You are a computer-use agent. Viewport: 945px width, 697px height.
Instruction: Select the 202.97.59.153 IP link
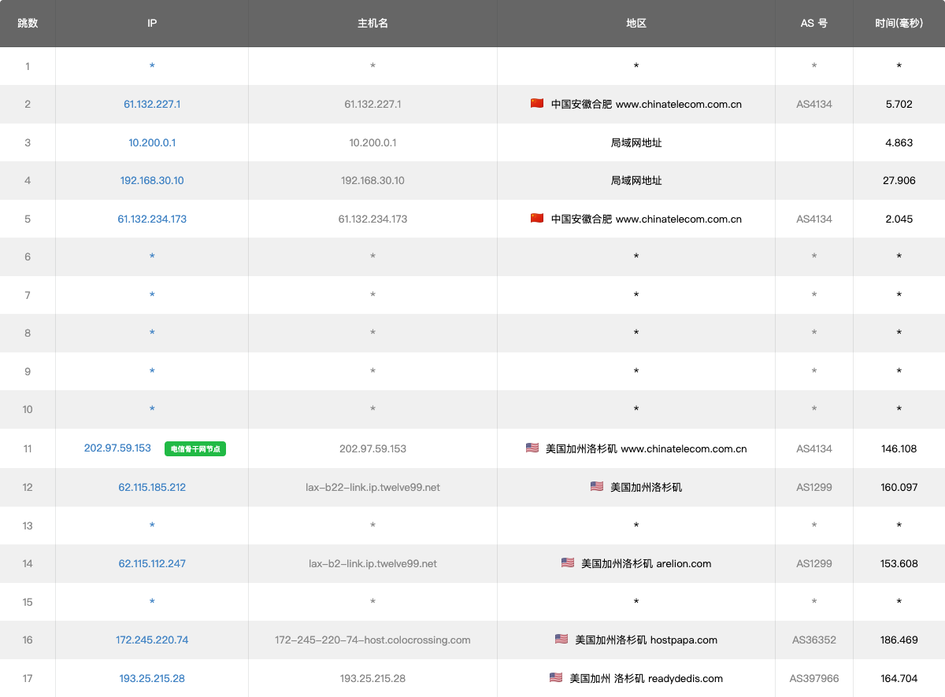[117, 448]
